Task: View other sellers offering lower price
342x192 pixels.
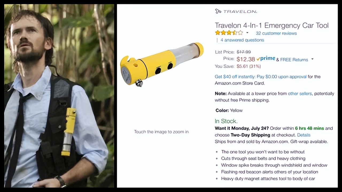Action: 300,94
